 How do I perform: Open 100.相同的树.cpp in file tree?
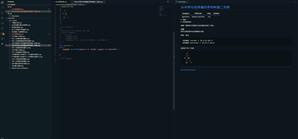17,34
